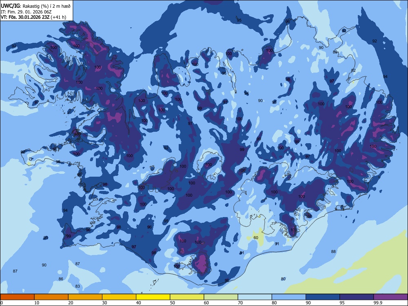Click the '88' humidity value offshore southeast

(333, 251)
